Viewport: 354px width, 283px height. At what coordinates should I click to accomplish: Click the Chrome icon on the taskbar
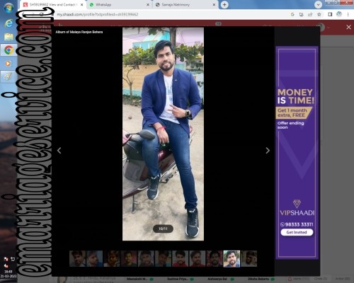pyautogui.click(x=8, y=50)
